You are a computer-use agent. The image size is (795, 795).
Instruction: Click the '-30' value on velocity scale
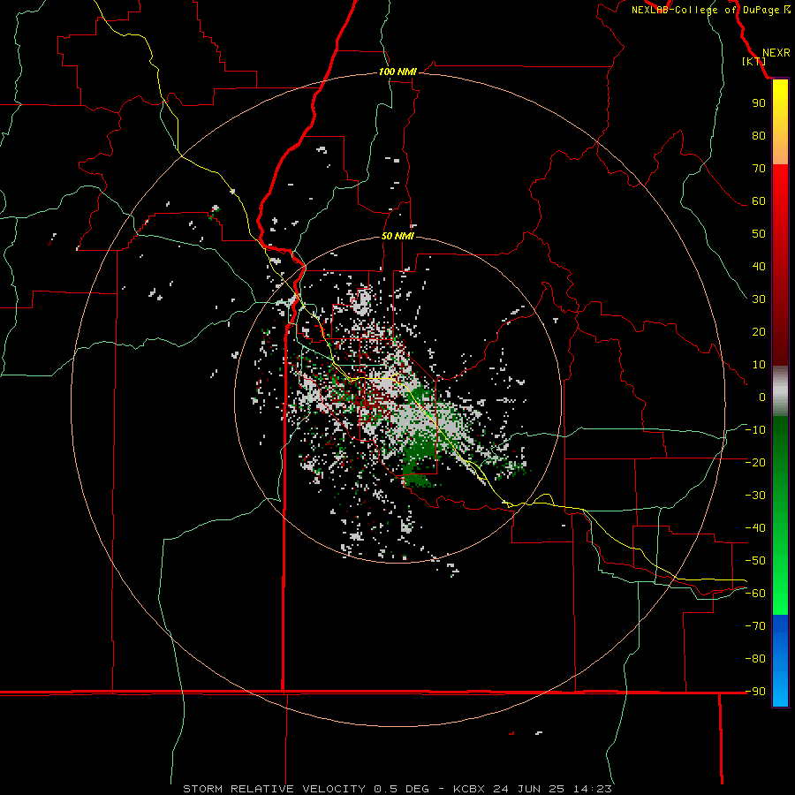point(755,496)
